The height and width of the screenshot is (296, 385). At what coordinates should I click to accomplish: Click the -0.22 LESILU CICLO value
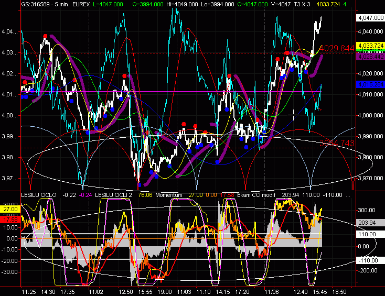point(69,195)
